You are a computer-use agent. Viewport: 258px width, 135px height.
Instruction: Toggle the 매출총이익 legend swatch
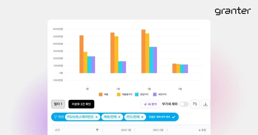point(119,94)
